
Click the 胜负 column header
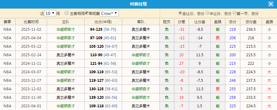[x=166, y=22]
